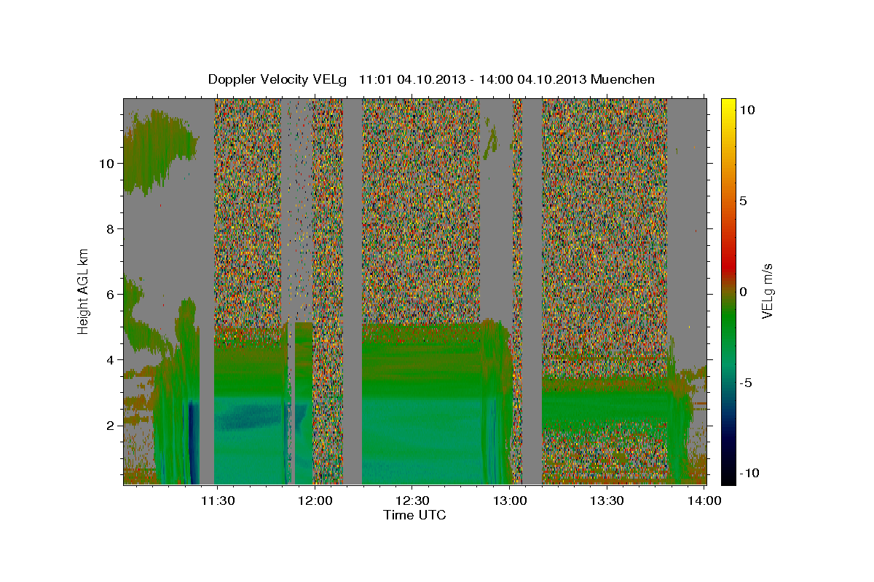
Task: Click the teal rain region at 12:30
Action: [421, 440]
